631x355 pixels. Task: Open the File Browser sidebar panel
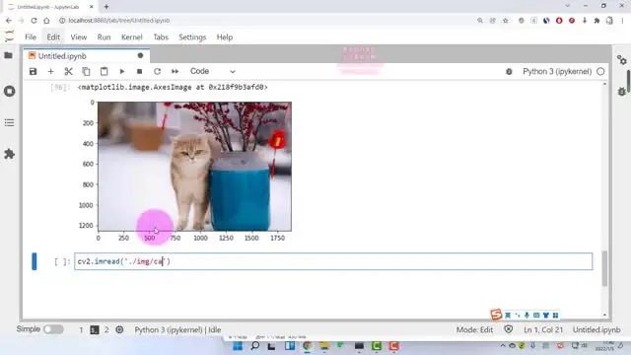coord(9,55)
